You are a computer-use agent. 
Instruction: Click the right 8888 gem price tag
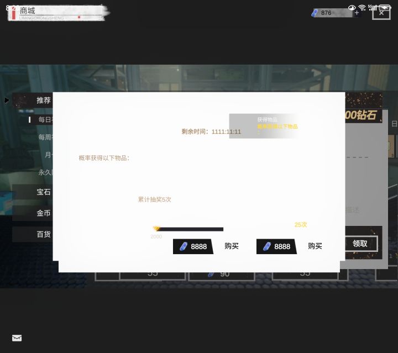(x=277, y=246)
